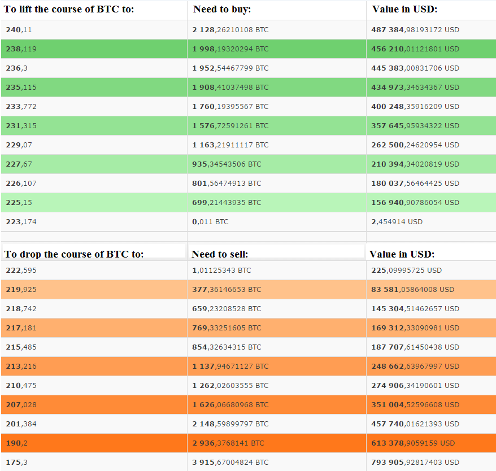The width and height of the screenshot is (496, 471).
Task: Click the value 613 378,9059159 USD
Action: click(413, 443)
